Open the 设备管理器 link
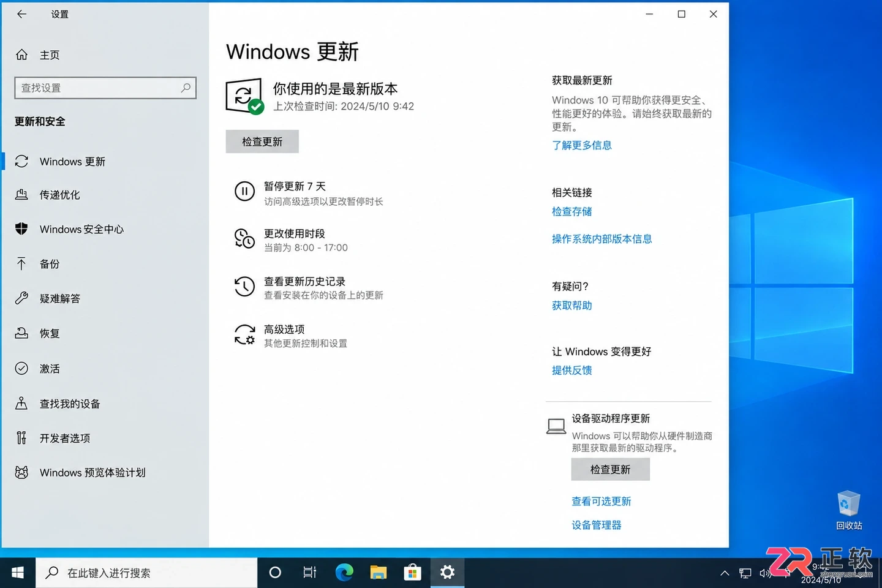882x588 pixels. [597, 525]
